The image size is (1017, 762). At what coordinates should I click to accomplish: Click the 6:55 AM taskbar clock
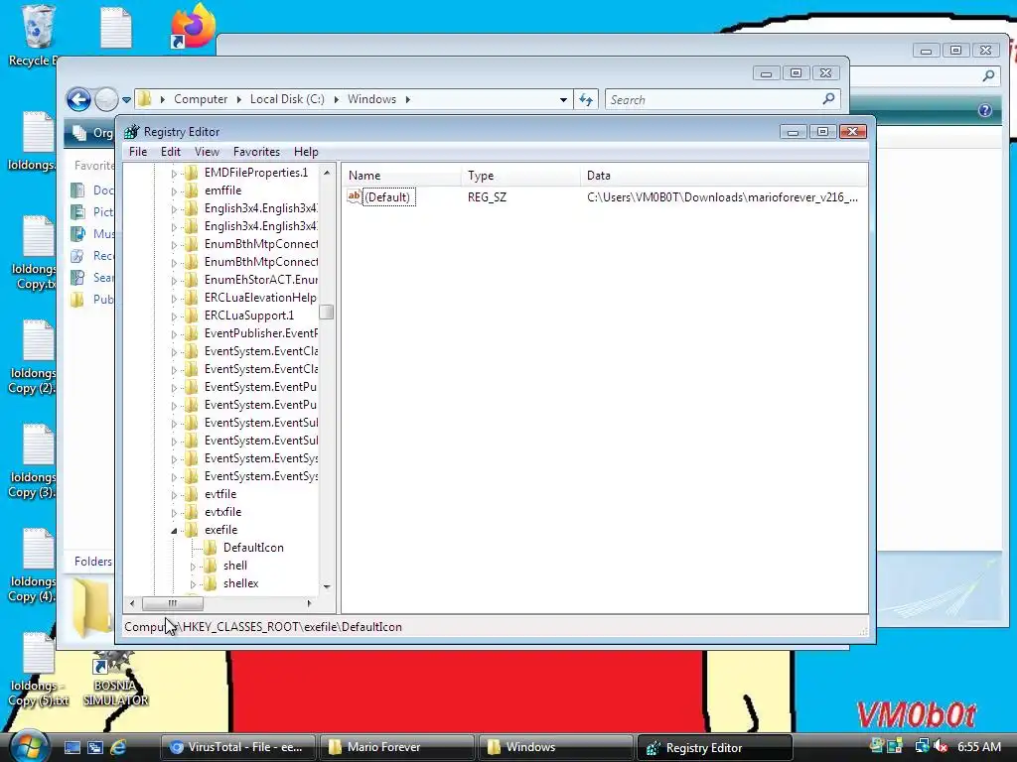[x=978, y=746]
